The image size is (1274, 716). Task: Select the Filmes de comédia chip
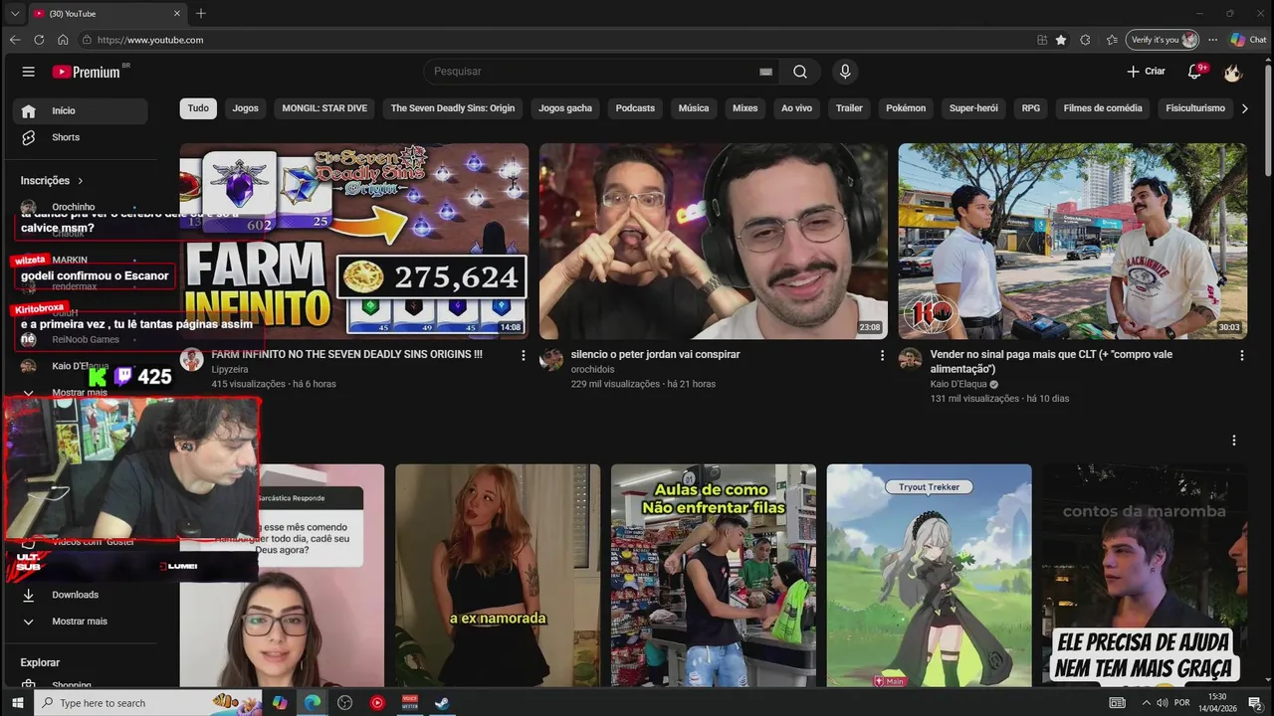point(1103,107)
